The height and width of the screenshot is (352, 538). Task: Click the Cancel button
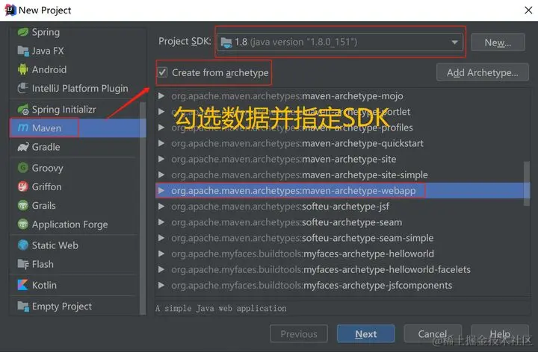433,334
